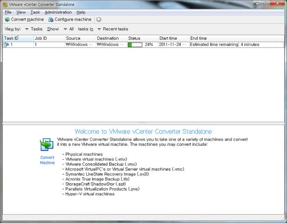
Task: Expand the View by Tasks dropdown
Action: click(27, 29)
